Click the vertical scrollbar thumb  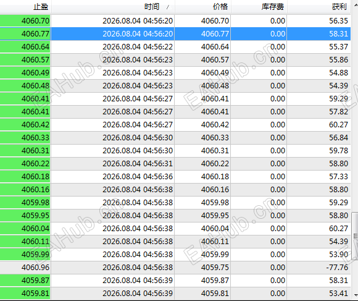point(355,236)
